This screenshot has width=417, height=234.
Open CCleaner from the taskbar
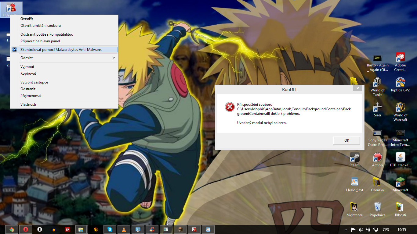152,230
